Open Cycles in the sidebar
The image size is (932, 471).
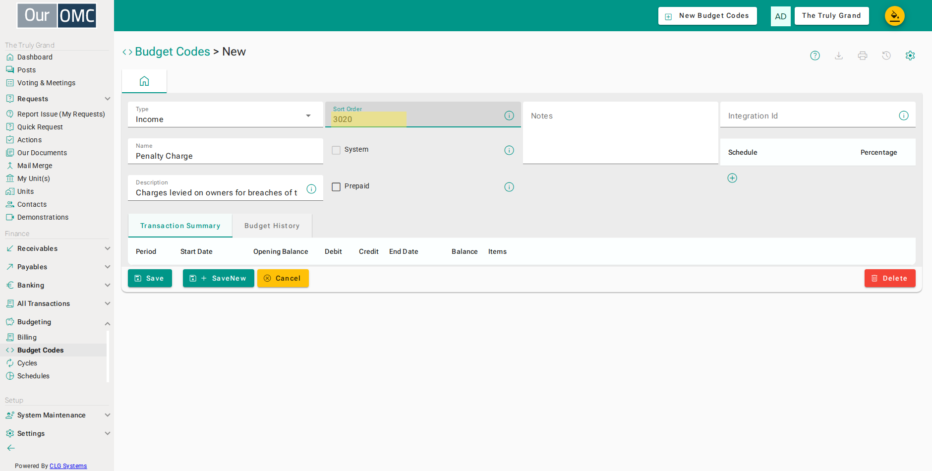tap(27, 363)
